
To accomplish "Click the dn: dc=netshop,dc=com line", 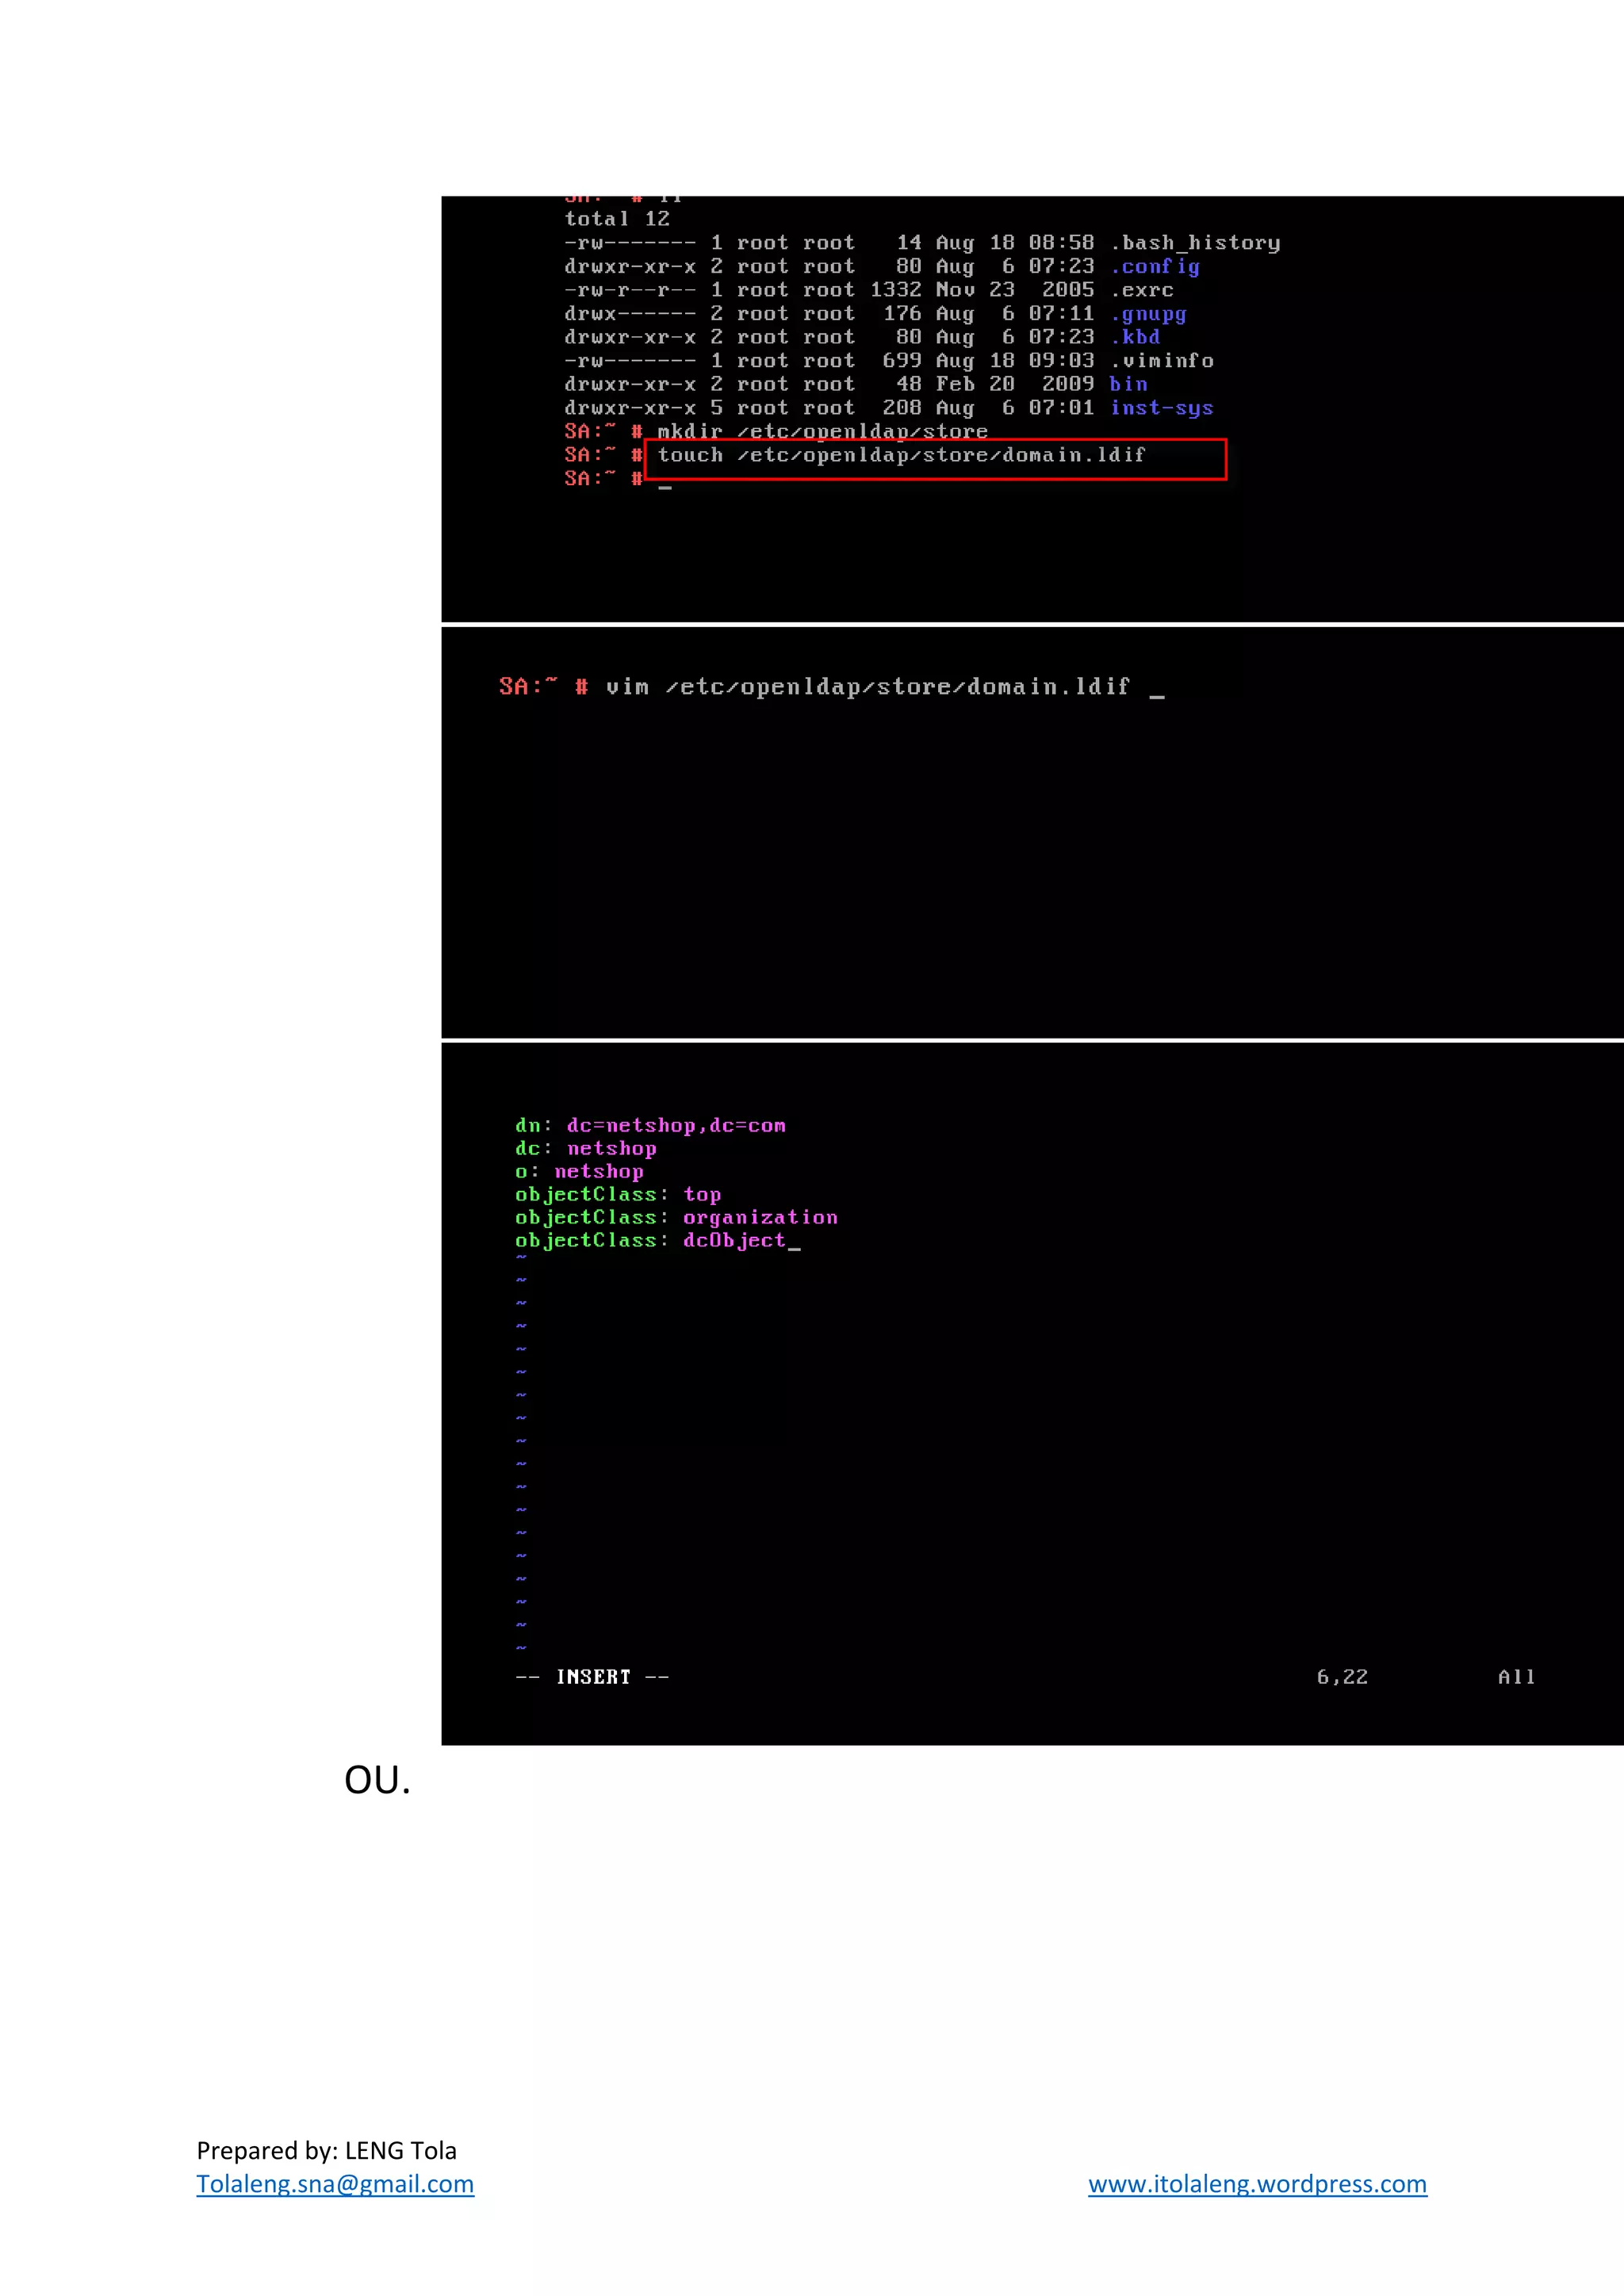I will [x=650, y=1126].
